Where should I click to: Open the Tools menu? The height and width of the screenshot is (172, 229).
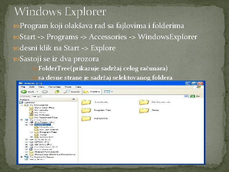point(68,87)
